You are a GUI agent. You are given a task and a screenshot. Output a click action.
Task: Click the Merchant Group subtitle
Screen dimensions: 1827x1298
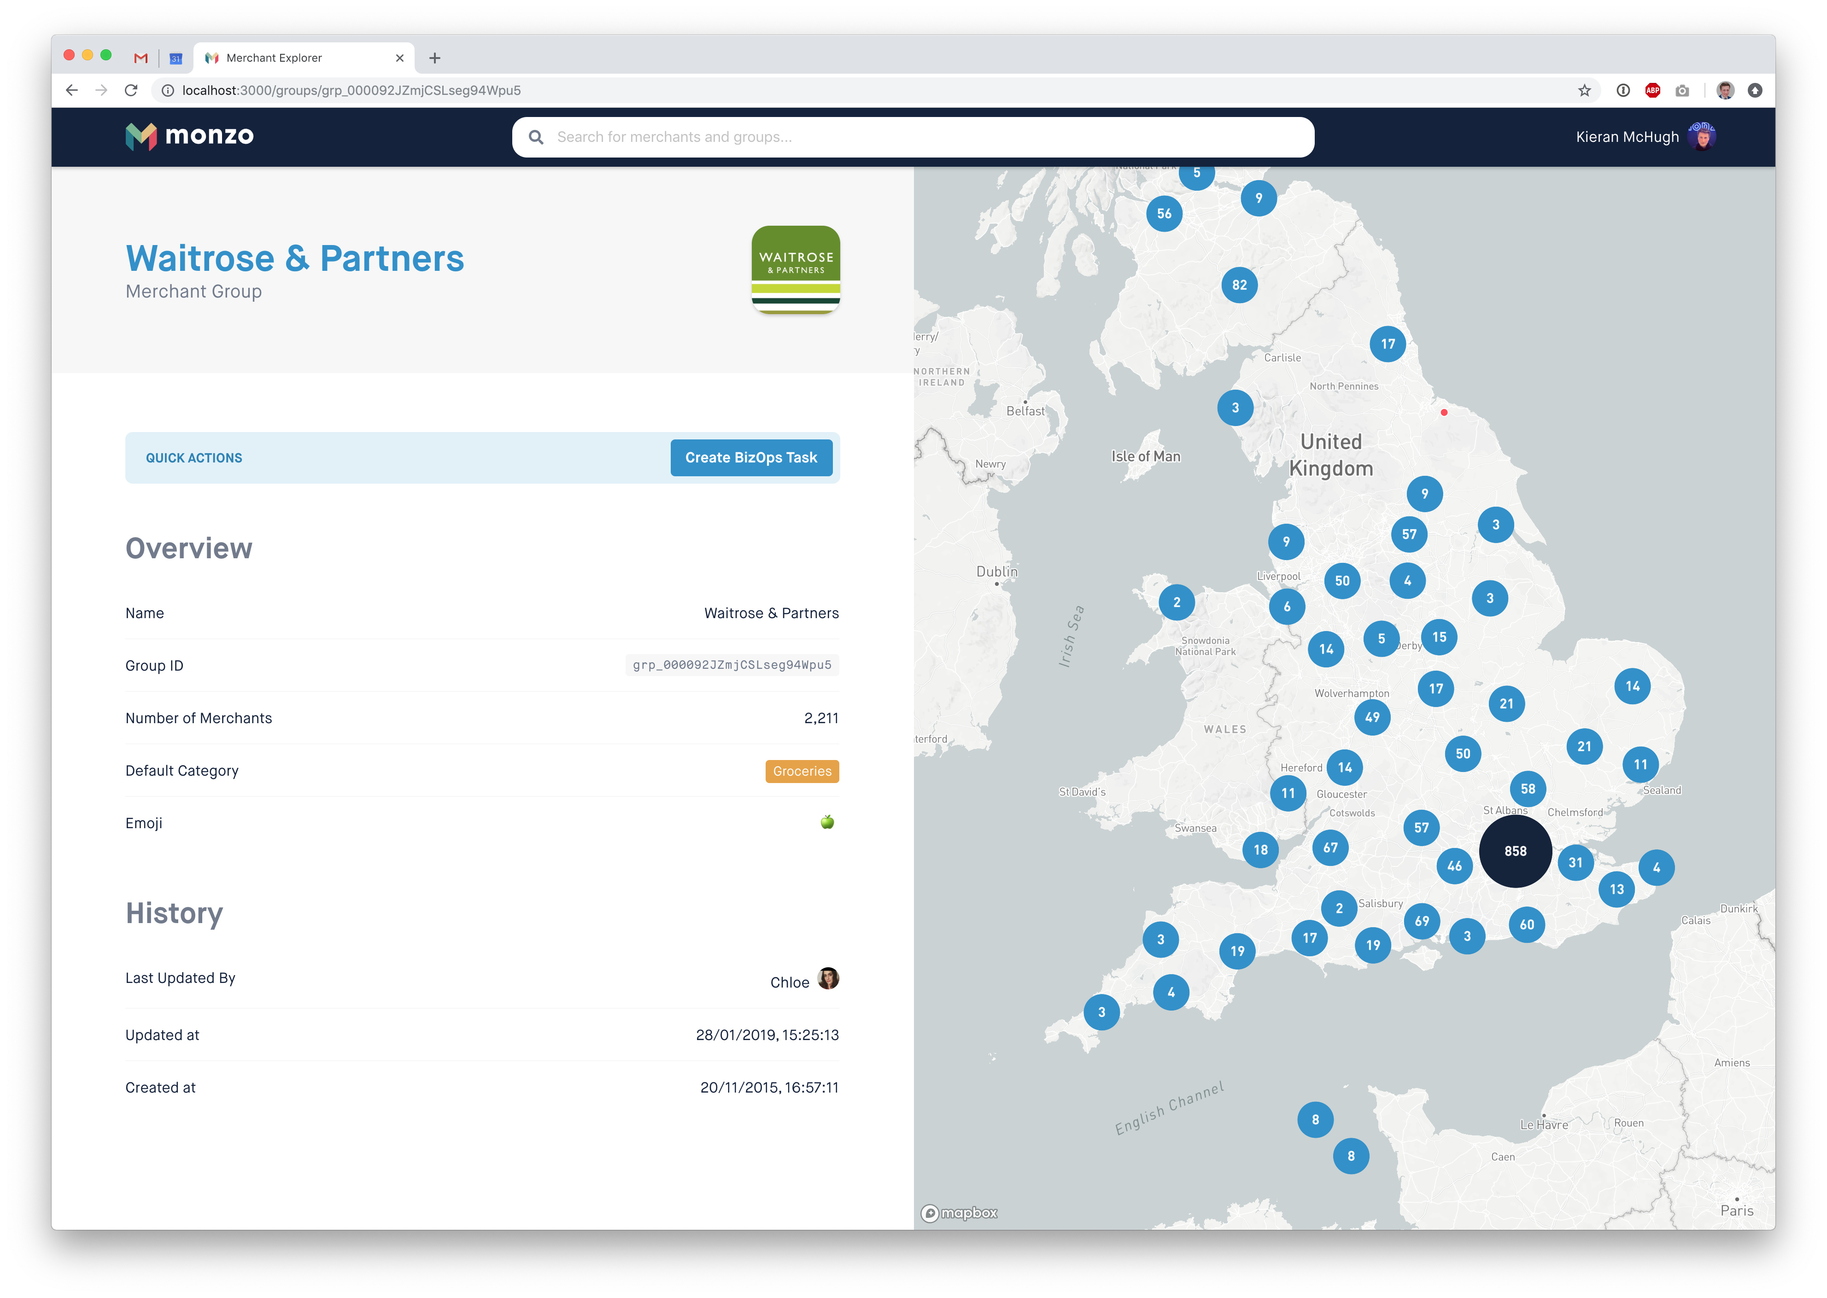pos(193,292)
